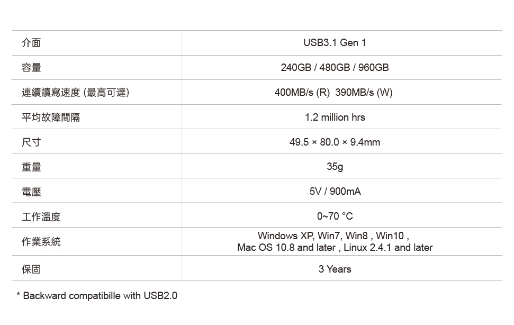This screenshot has width=514, height=325.
Task: Click the 電壓 label cell
Action: tap(31, 192)
